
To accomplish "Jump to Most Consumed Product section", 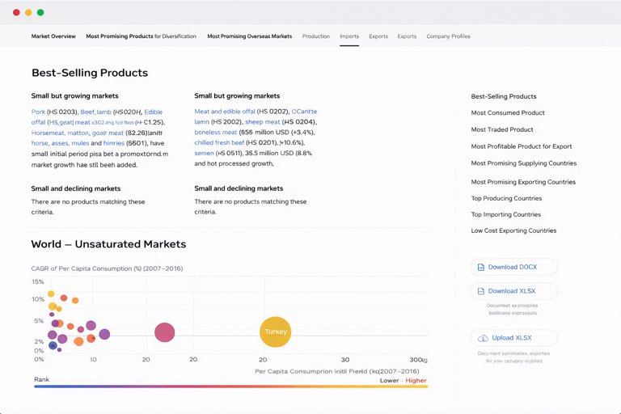I will click(508, 113).
